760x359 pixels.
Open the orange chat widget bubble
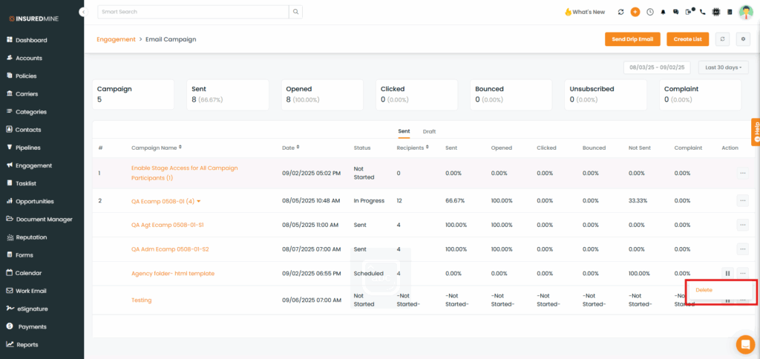click(x=744, y=344)
